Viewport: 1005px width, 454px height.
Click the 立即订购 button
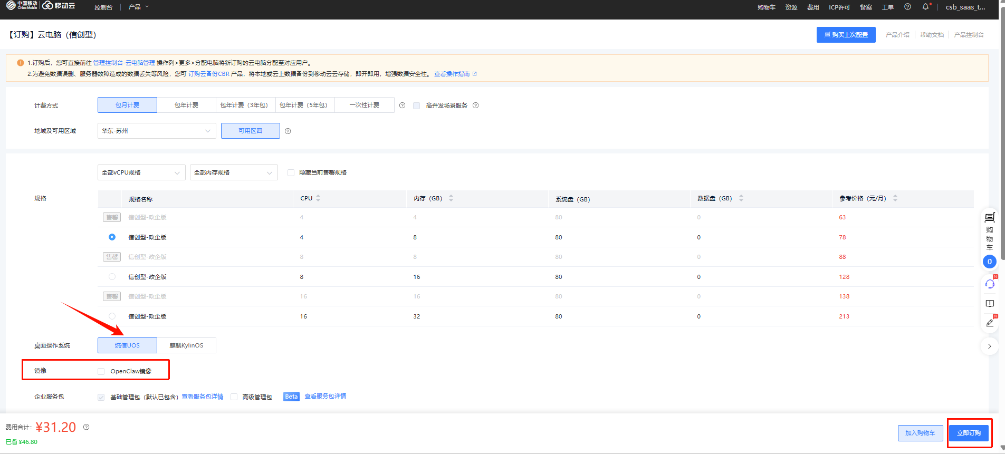(x=969, y=433)
